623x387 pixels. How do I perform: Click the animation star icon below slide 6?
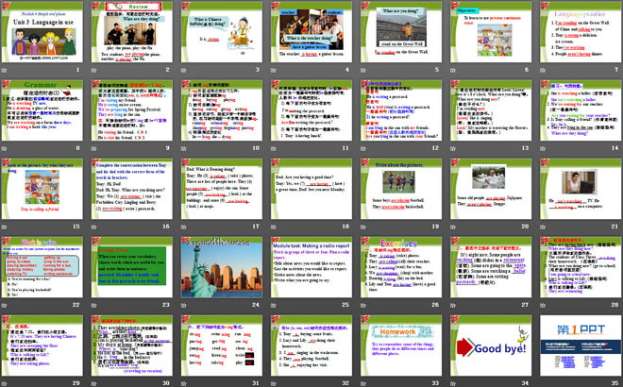coord(453,70)
